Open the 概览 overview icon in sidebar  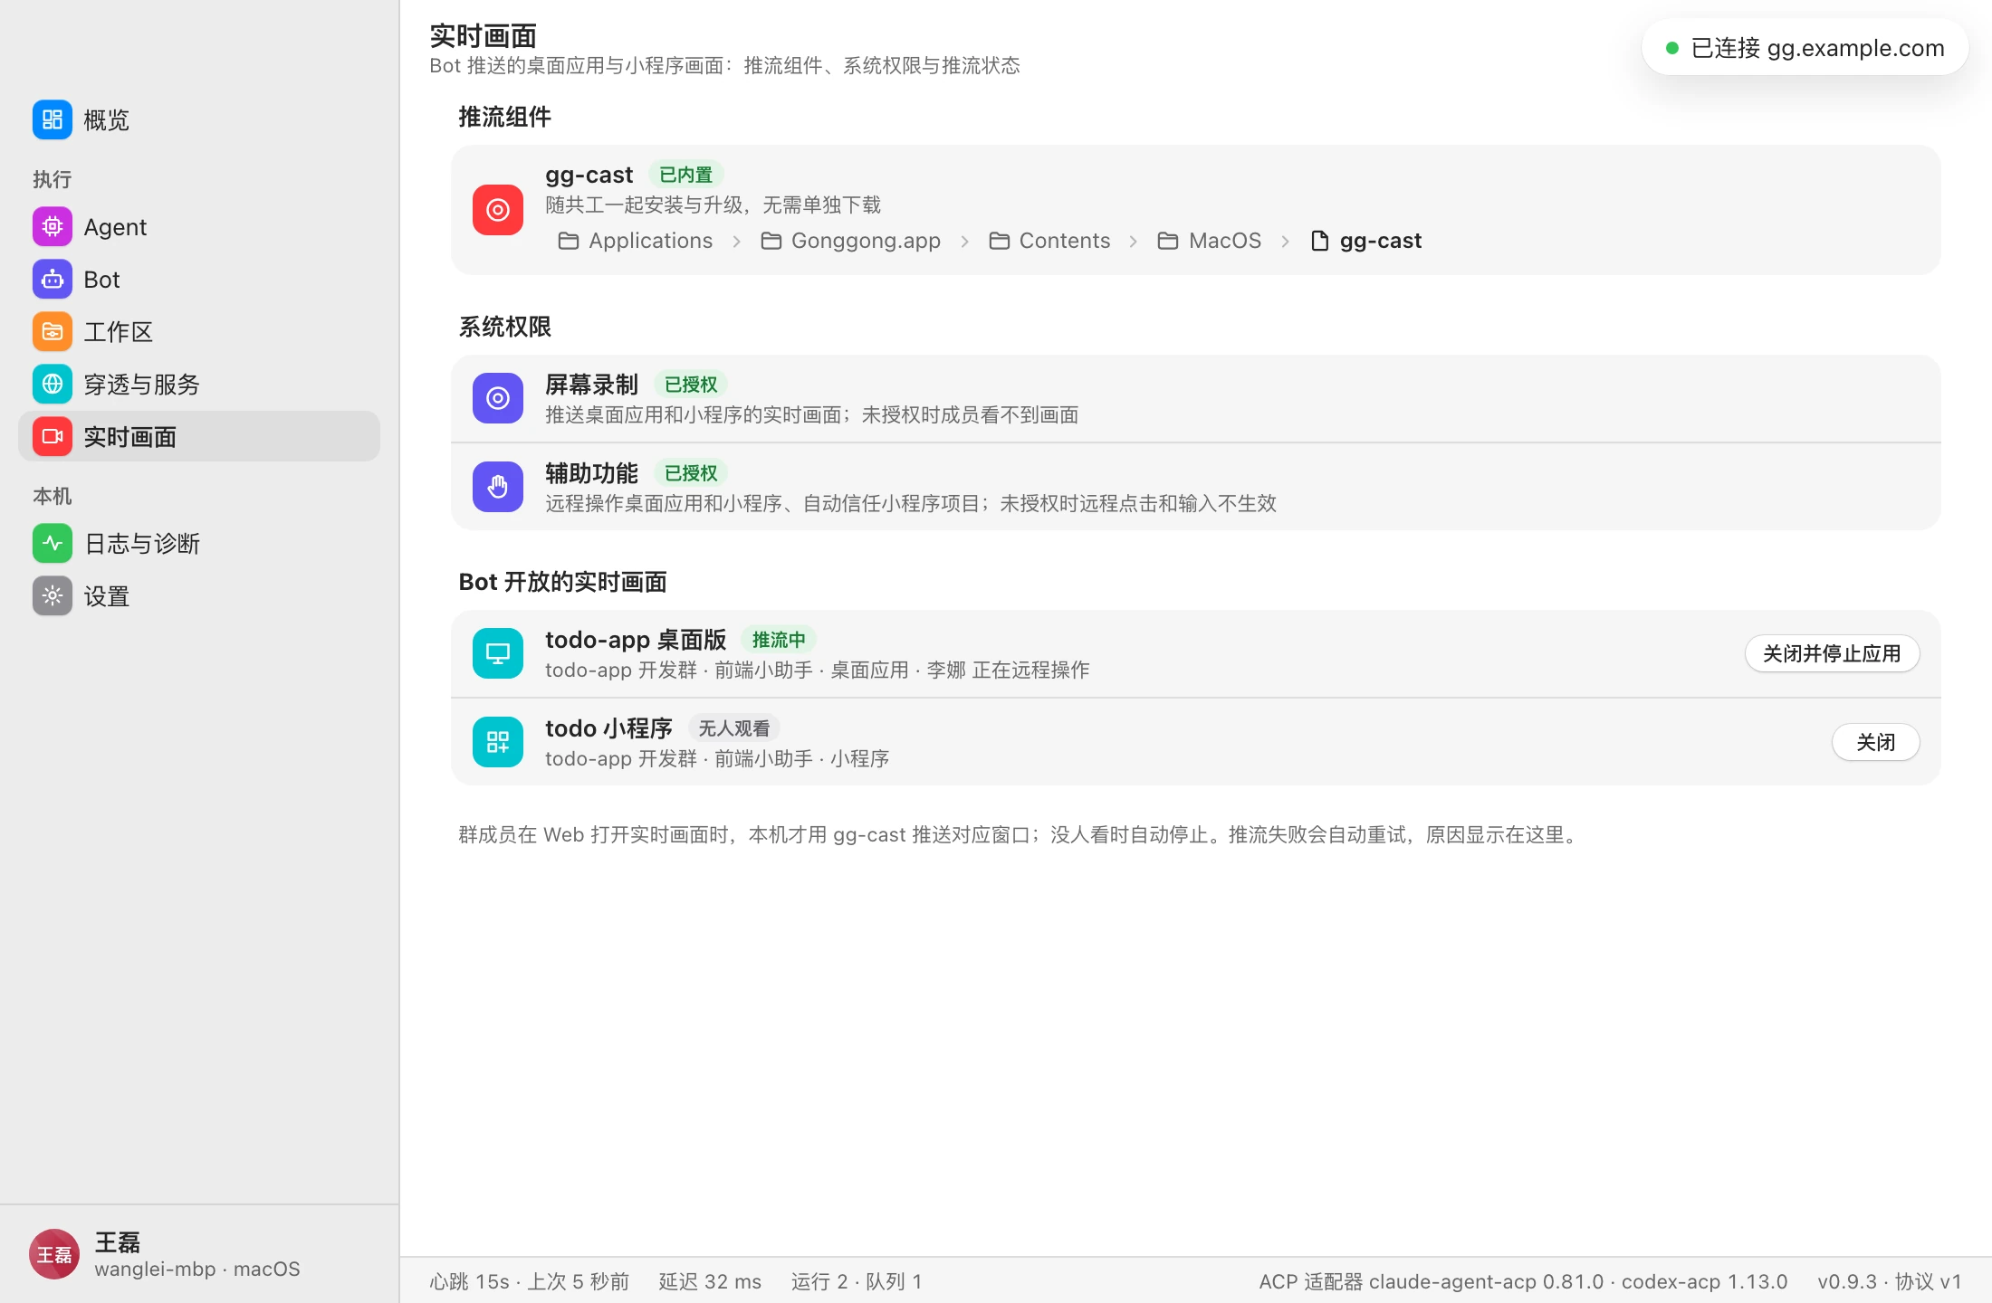53,119
